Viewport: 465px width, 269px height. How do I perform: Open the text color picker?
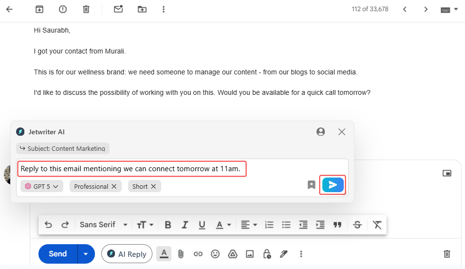[223, 225]
